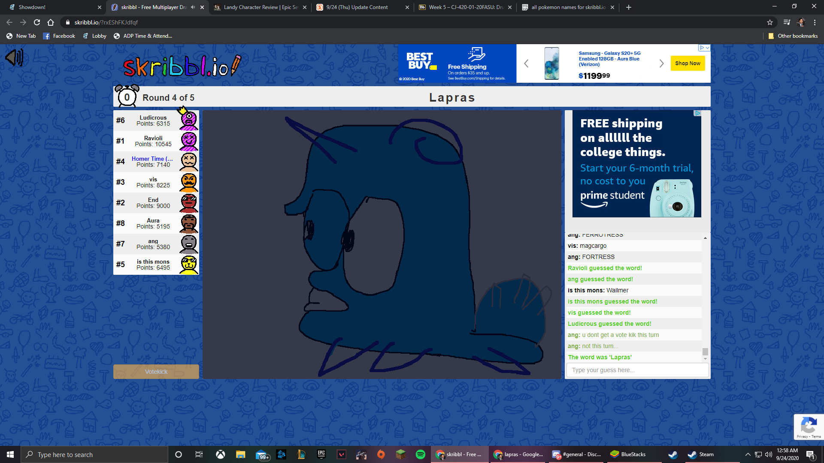Click vis's orange avatar
The width and height of the screenshot is (824, 463).
click(188, 182)
